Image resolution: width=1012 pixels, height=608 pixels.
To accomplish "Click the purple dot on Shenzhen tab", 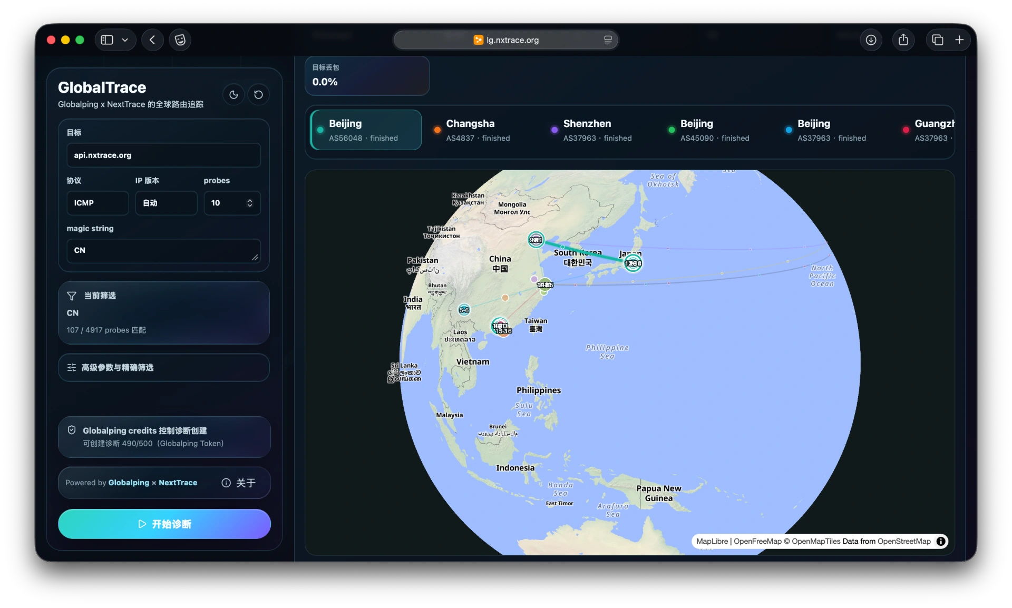I will pos(554,130).
